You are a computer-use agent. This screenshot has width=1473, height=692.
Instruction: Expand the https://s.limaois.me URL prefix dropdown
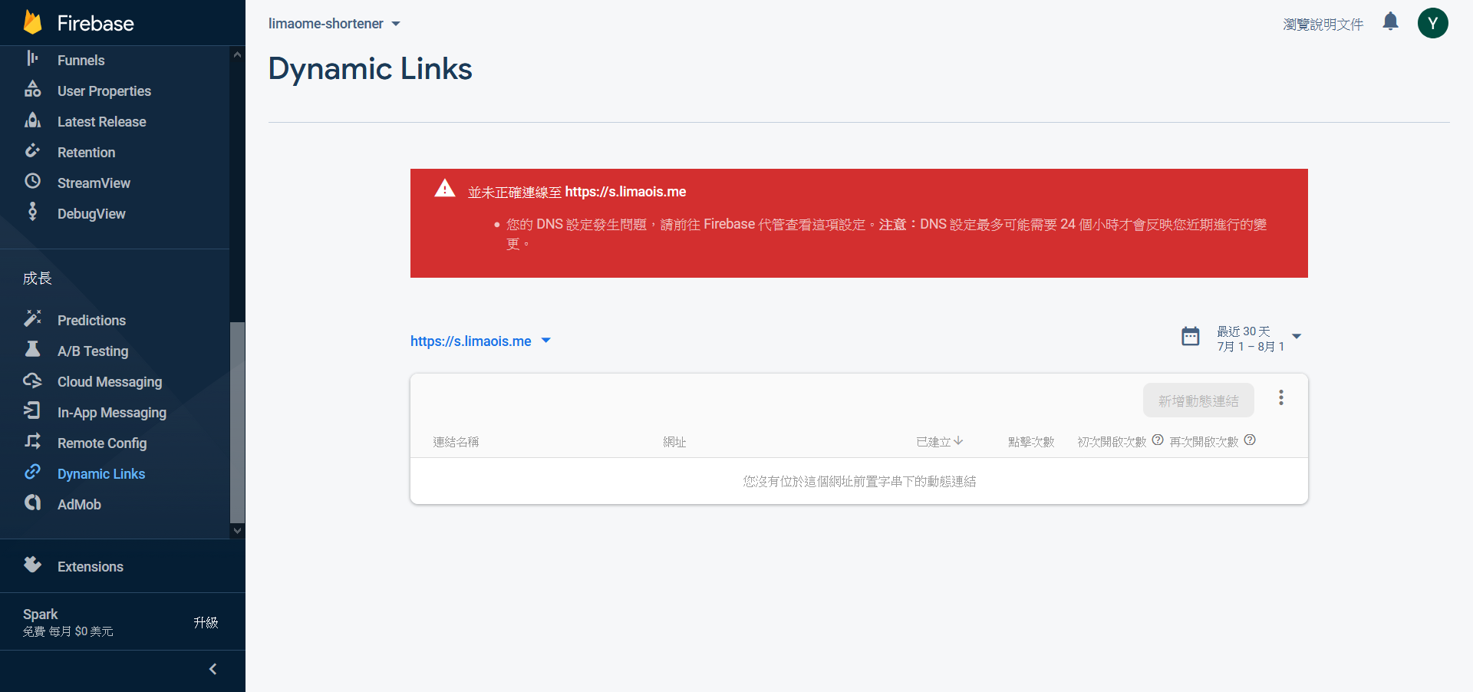tap(481, 341)
